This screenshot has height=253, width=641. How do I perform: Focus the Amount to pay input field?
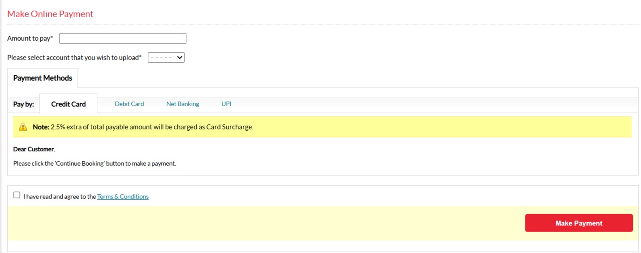[123, 39]
